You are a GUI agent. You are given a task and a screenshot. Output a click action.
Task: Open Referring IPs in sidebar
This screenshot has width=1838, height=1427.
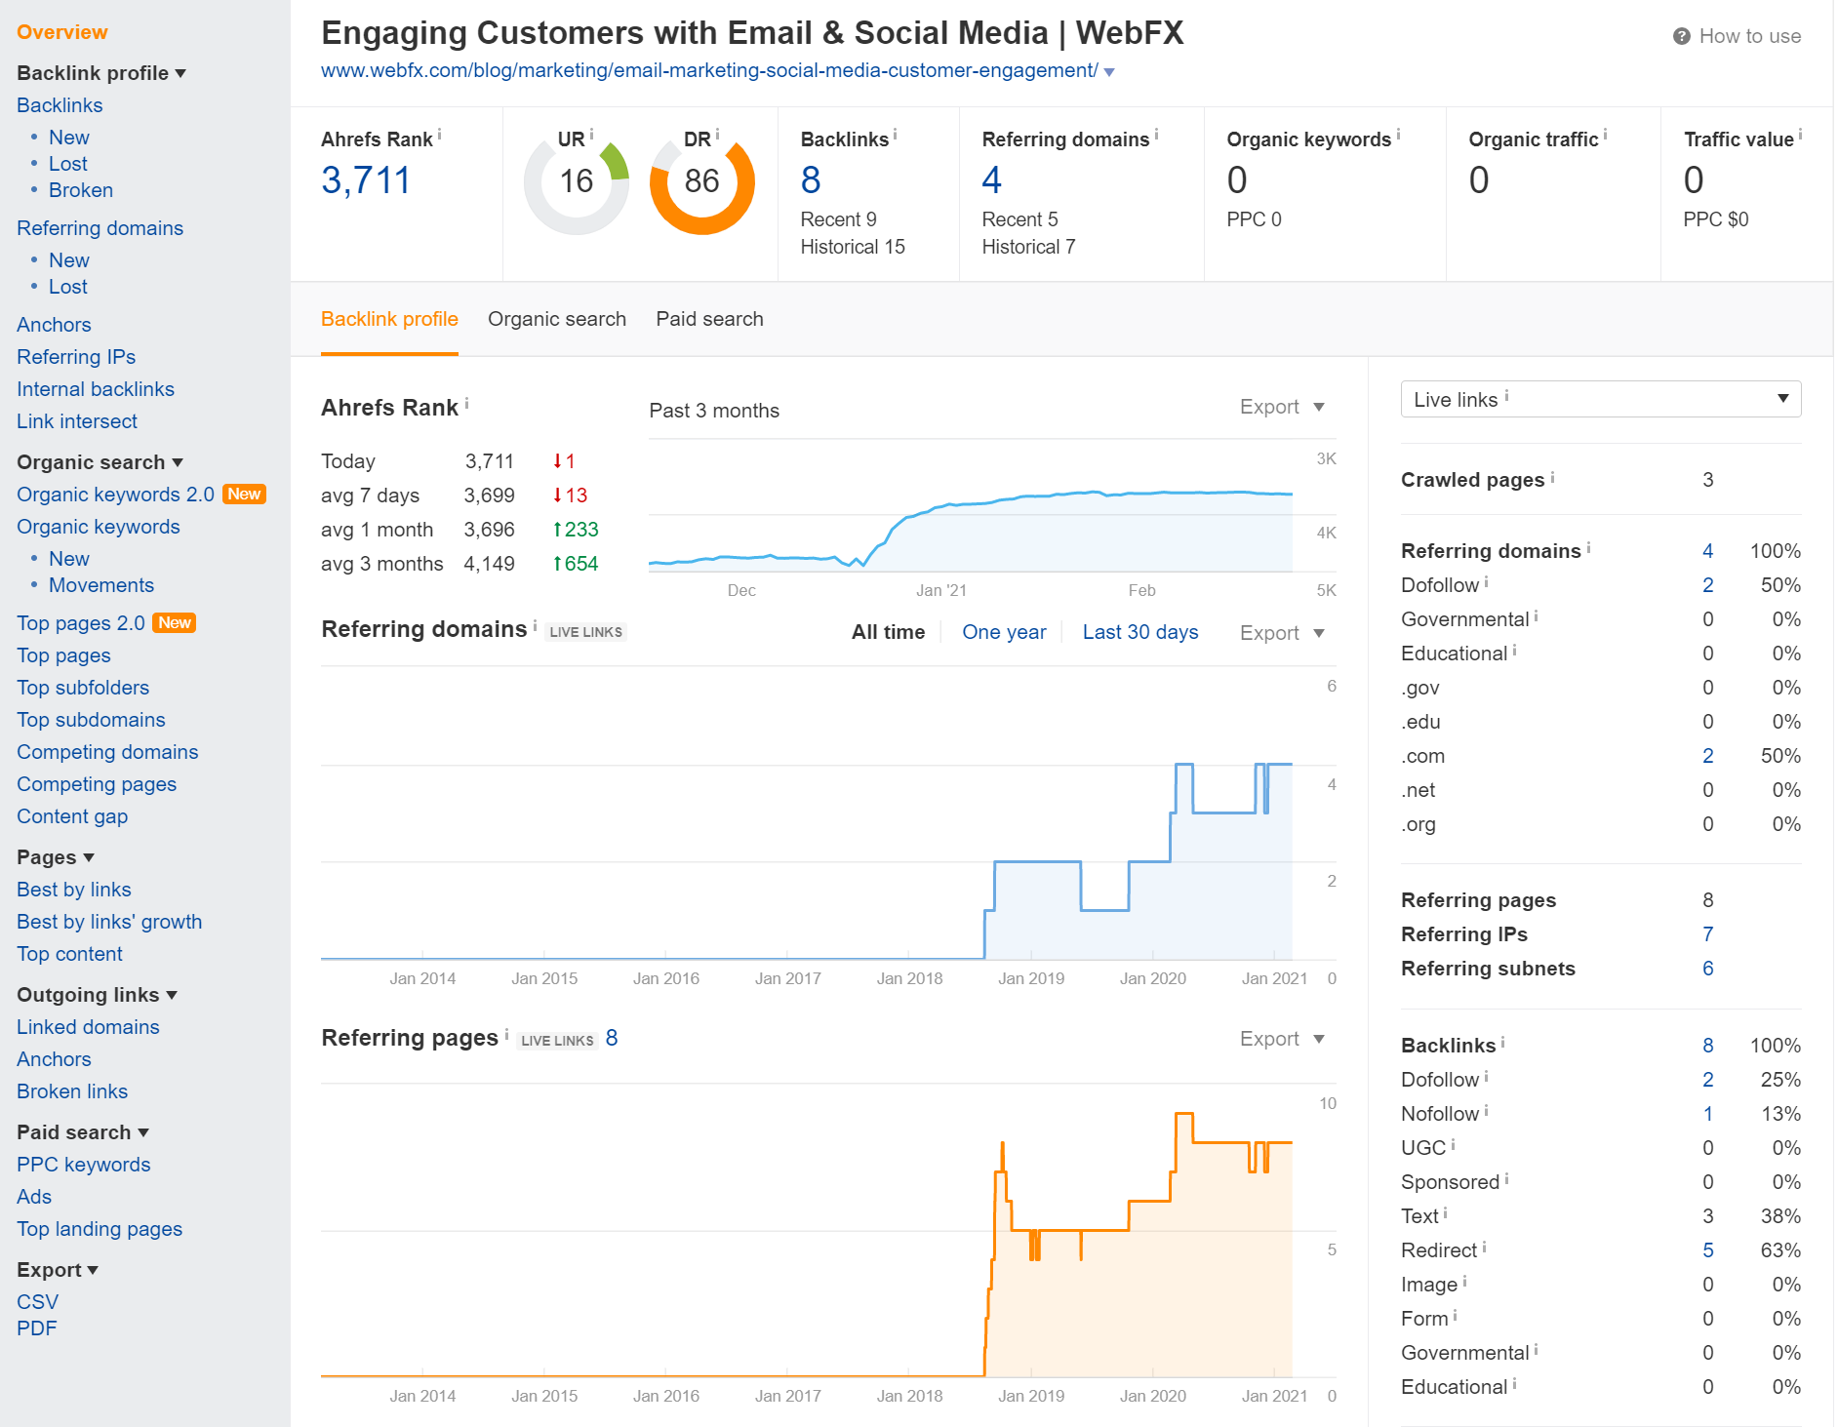click(x=76, y=357)
